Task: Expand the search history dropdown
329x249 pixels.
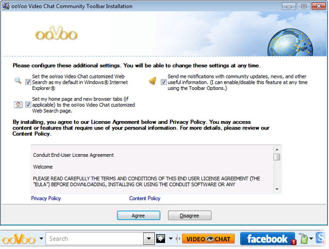Action: coord(149,239)
